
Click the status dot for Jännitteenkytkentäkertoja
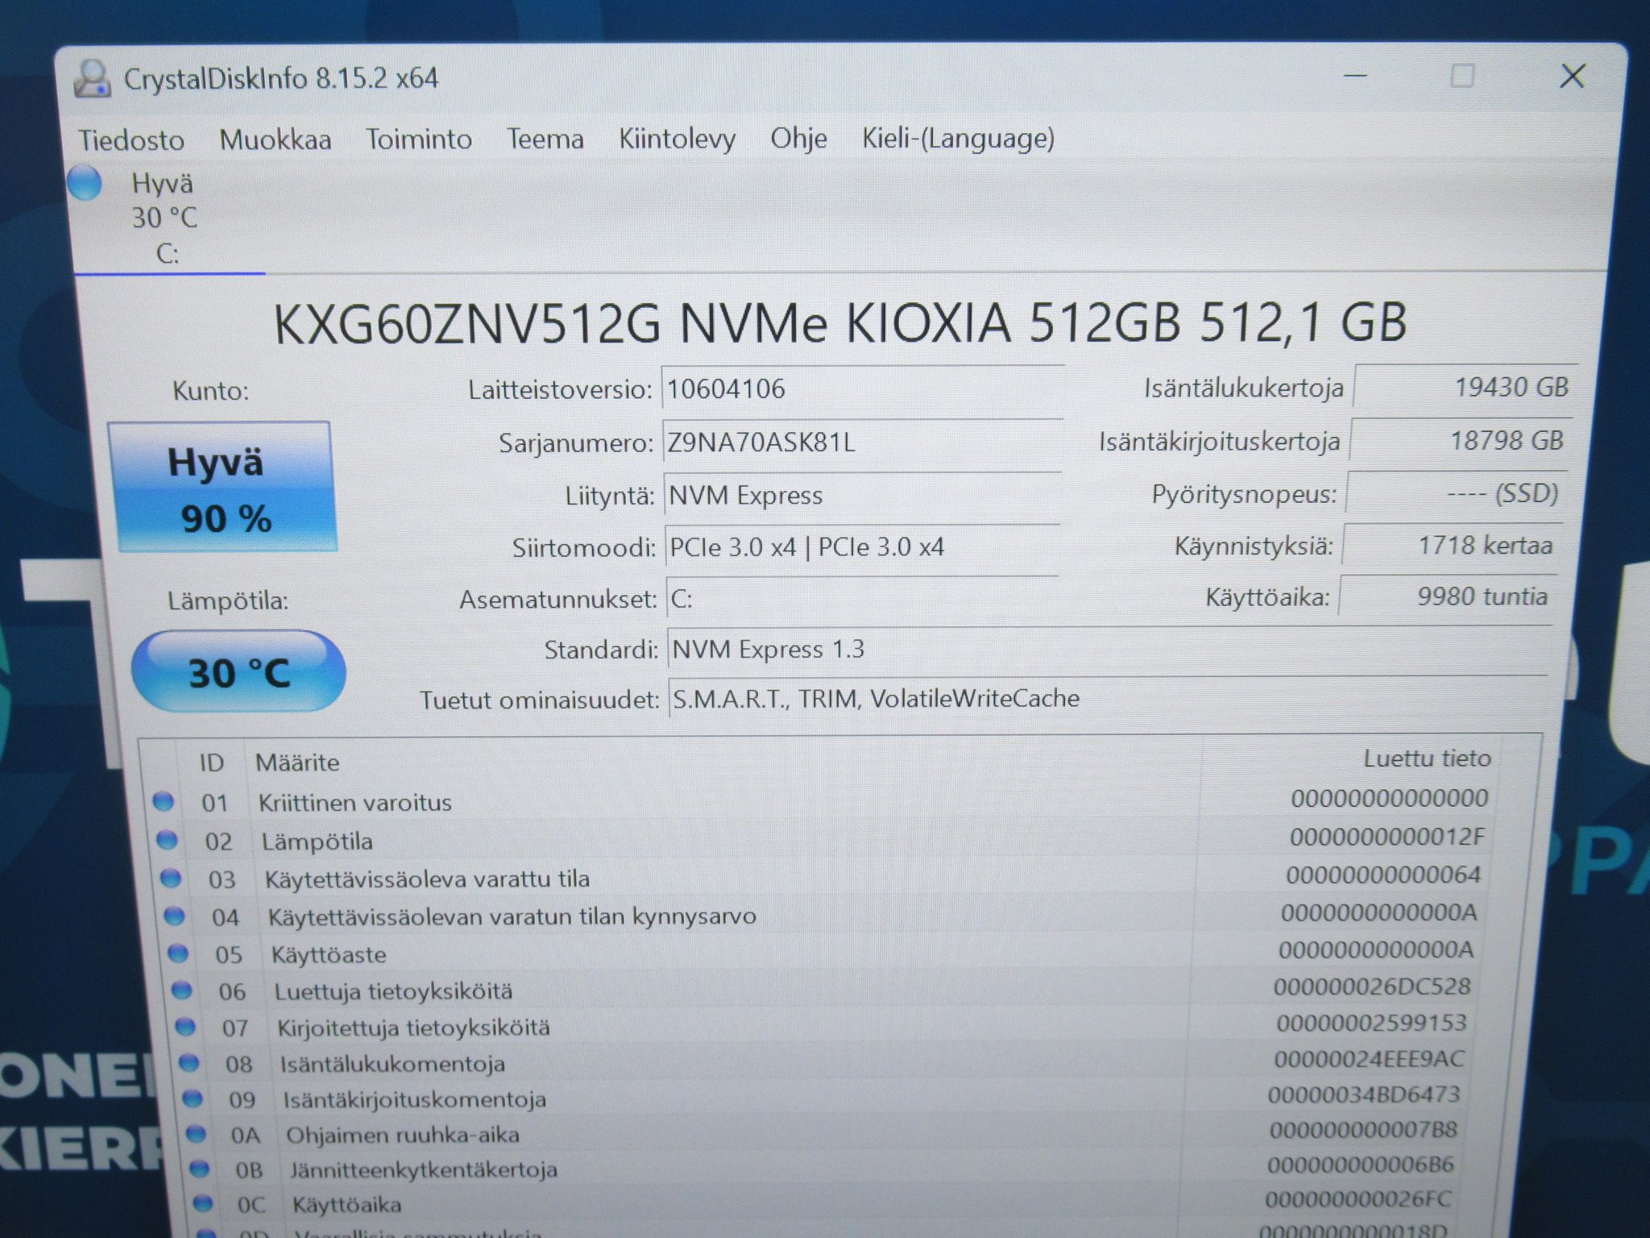(200, 1169)
